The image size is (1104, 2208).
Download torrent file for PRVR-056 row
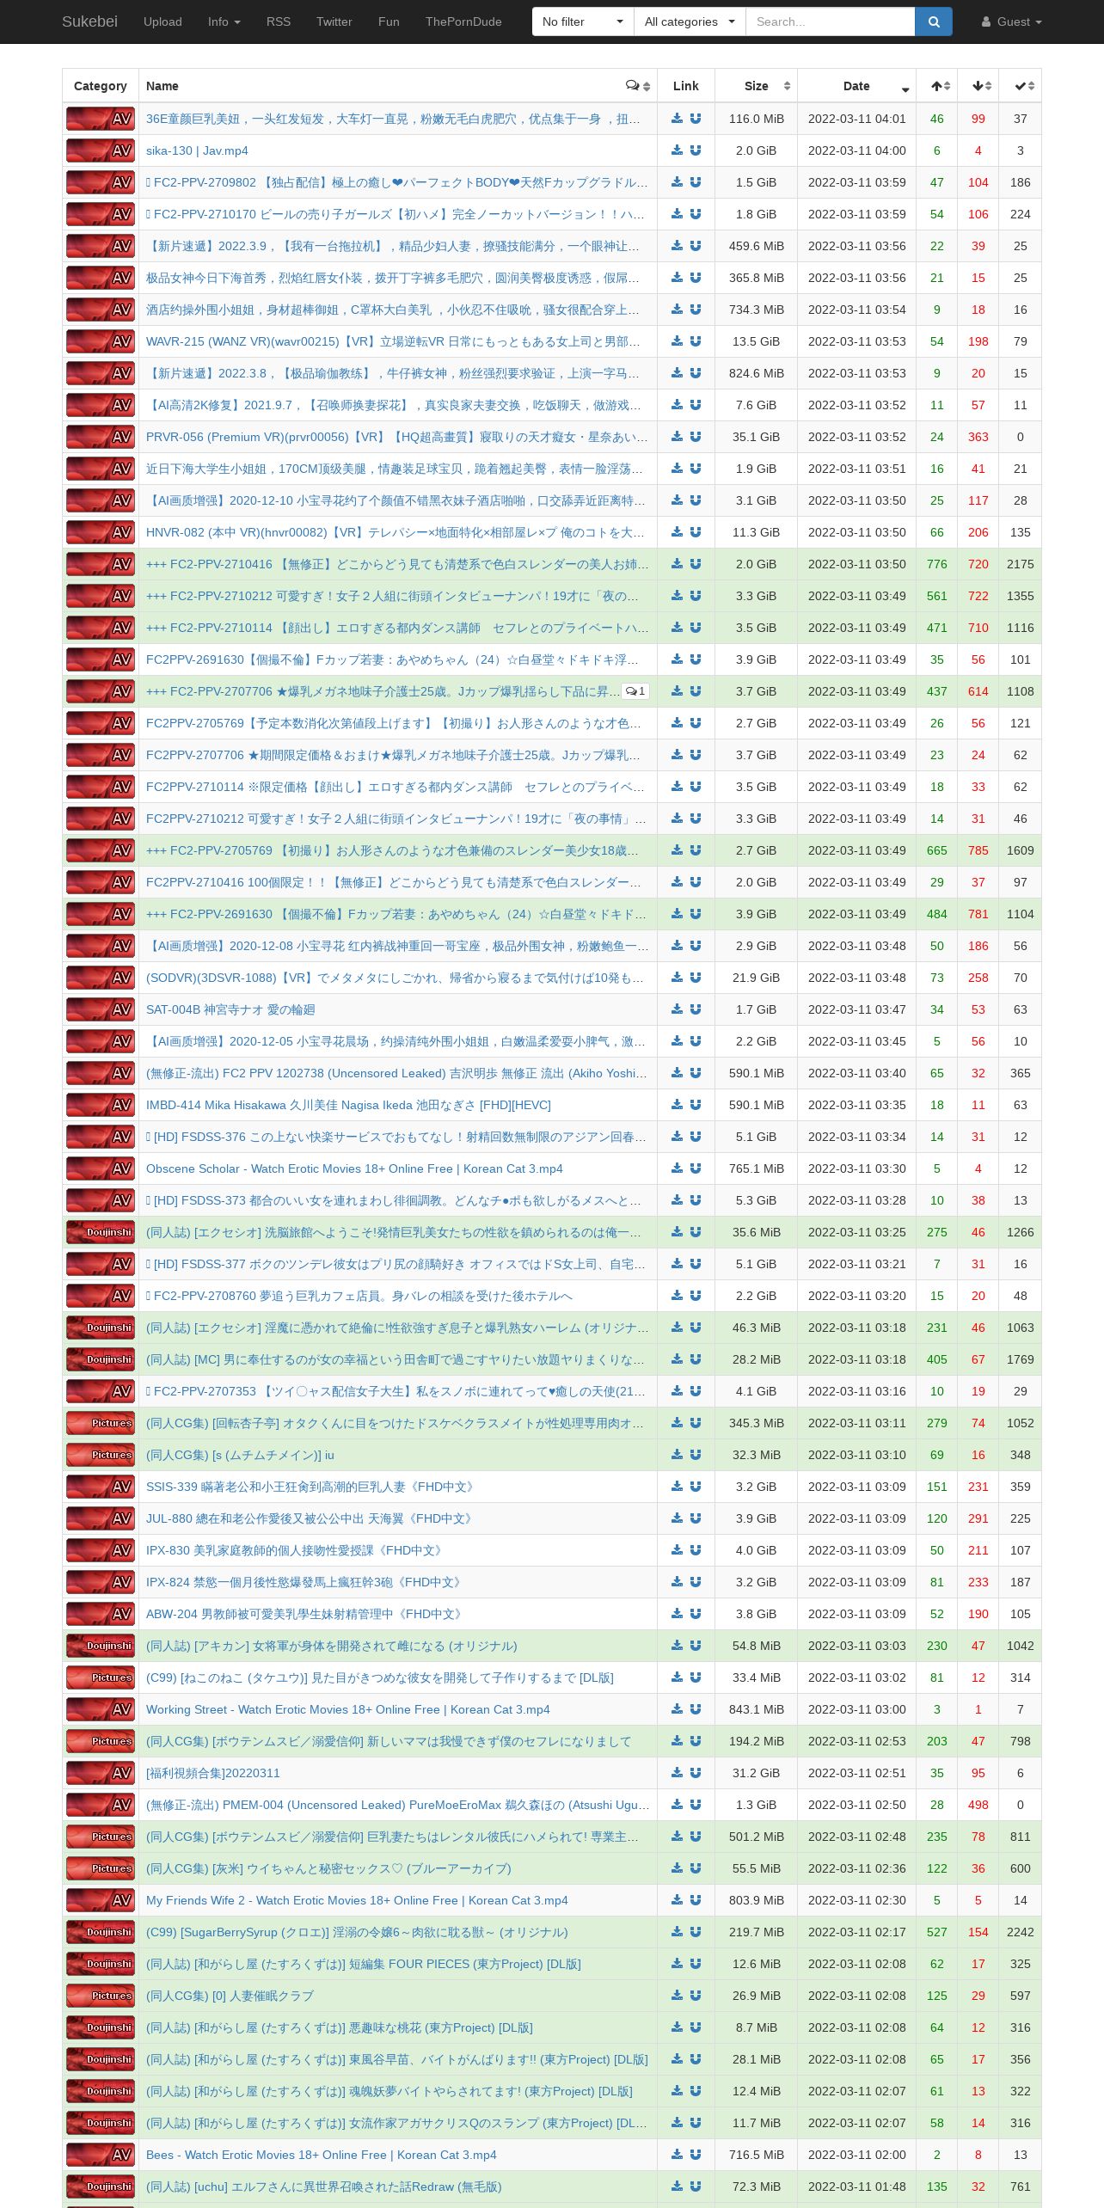coord(677,437)
